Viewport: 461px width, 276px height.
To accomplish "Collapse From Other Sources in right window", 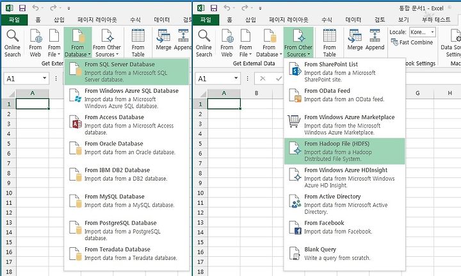I will pos(298,43).
